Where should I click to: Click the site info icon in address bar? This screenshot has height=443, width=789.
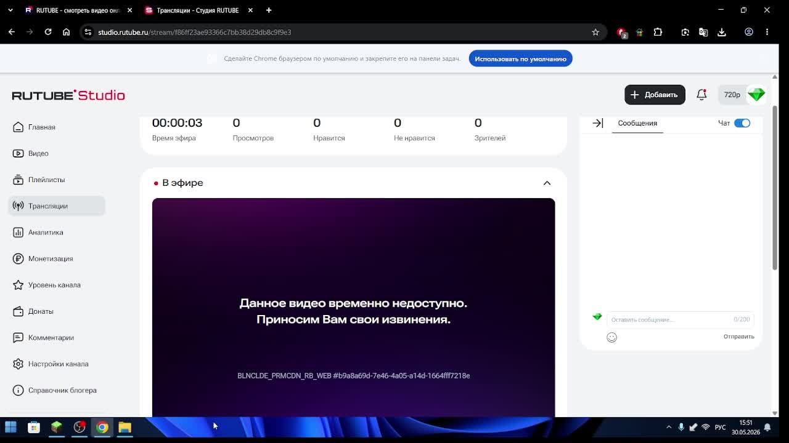click(x=88, y=32)
